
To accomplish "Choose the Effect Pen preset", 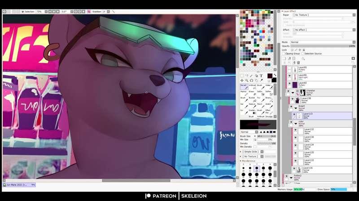I will (x=268, y=112).
